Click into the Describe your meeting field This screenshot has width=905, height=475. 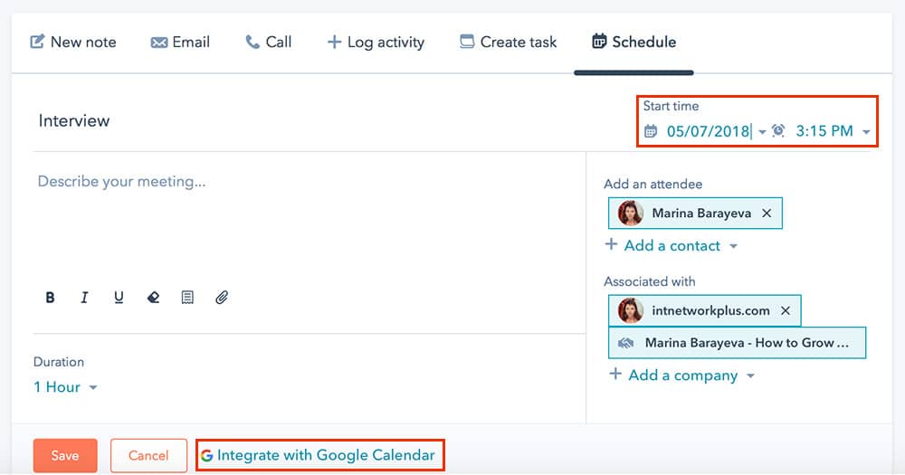(x=299, y=217)
